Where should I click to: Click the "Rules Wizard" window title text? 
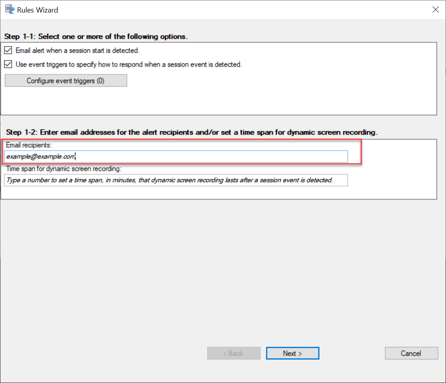click(38, 10)
